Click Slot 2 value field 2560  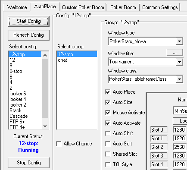pyautogui.click(x=180, y=147)
